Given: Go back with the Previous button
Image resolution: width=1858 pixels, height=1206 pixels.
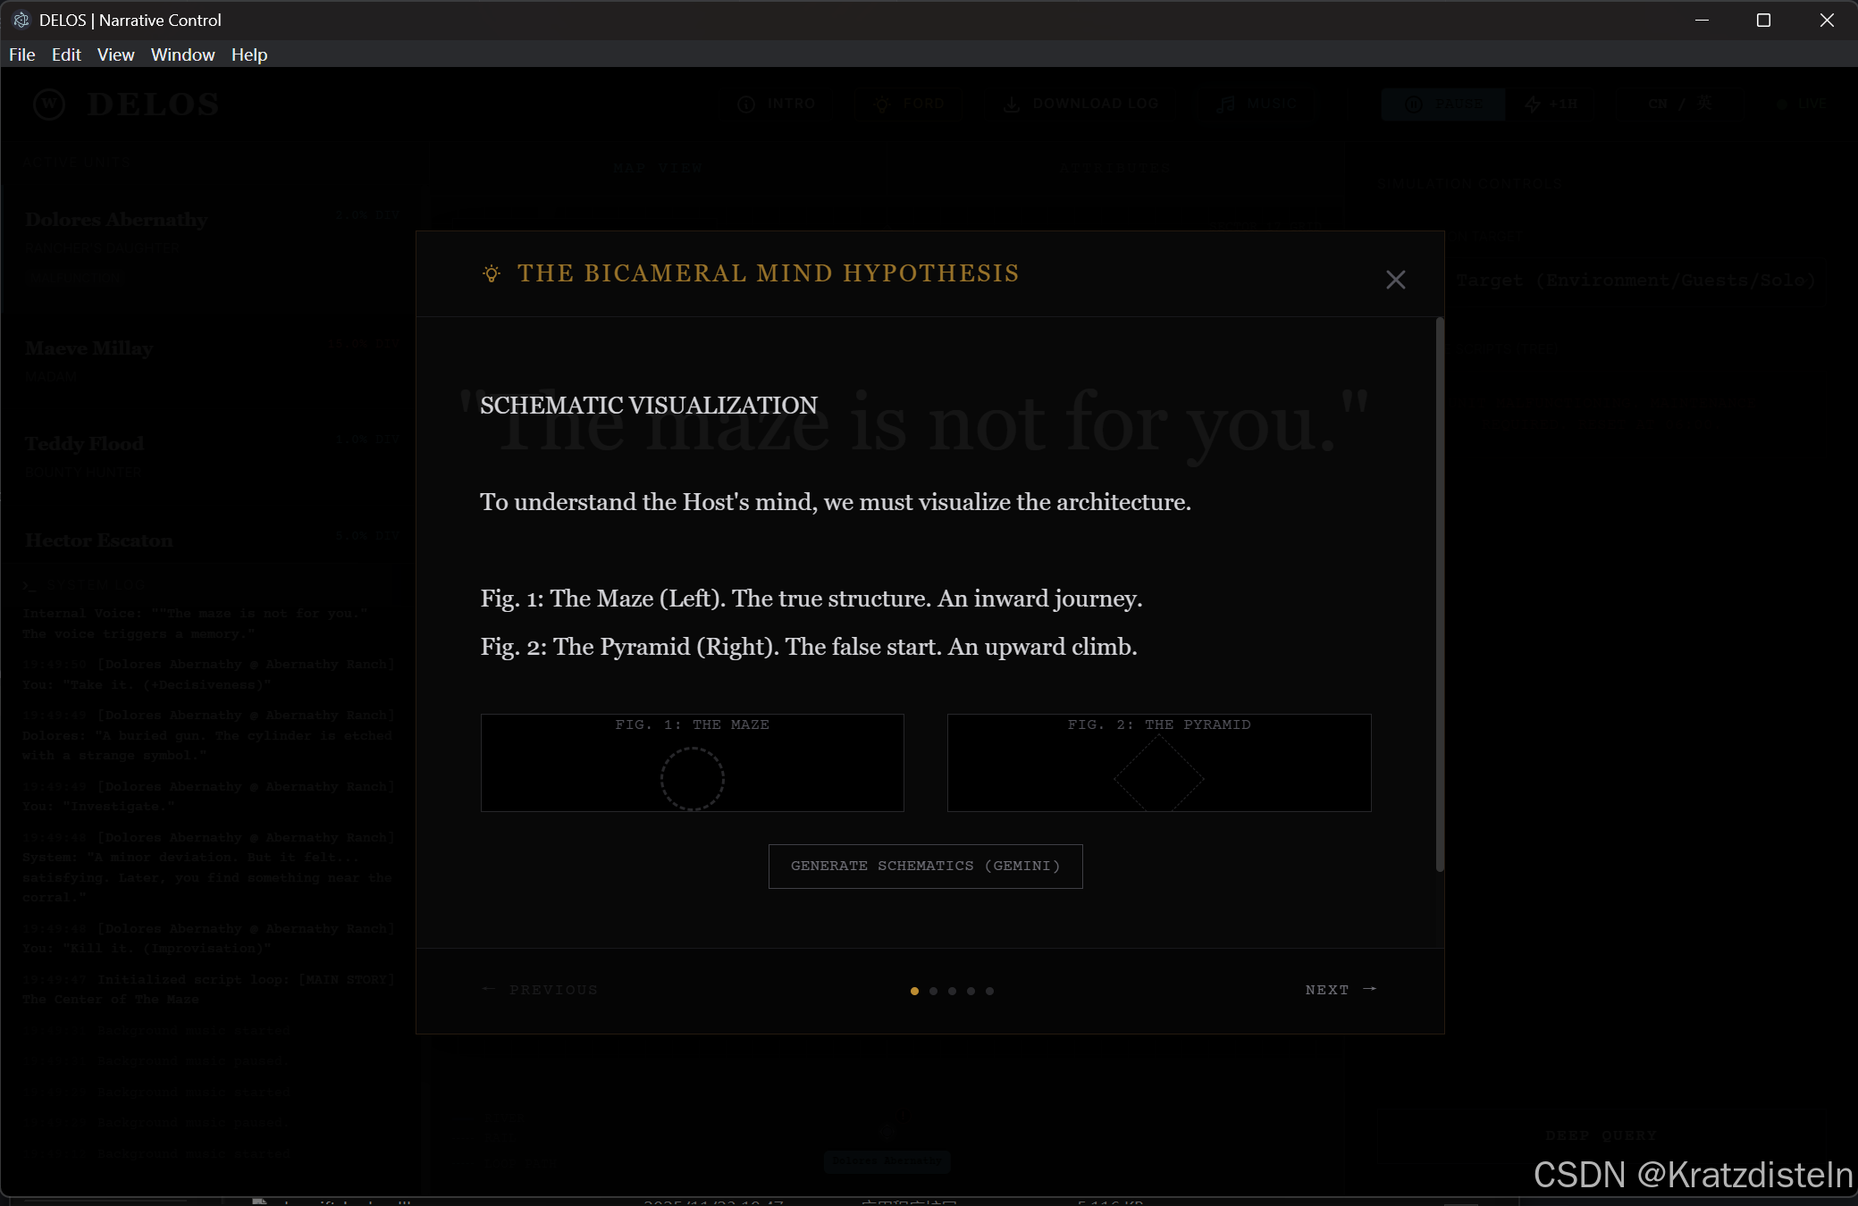Looking at the screenshot, I should tap(541, 990).
